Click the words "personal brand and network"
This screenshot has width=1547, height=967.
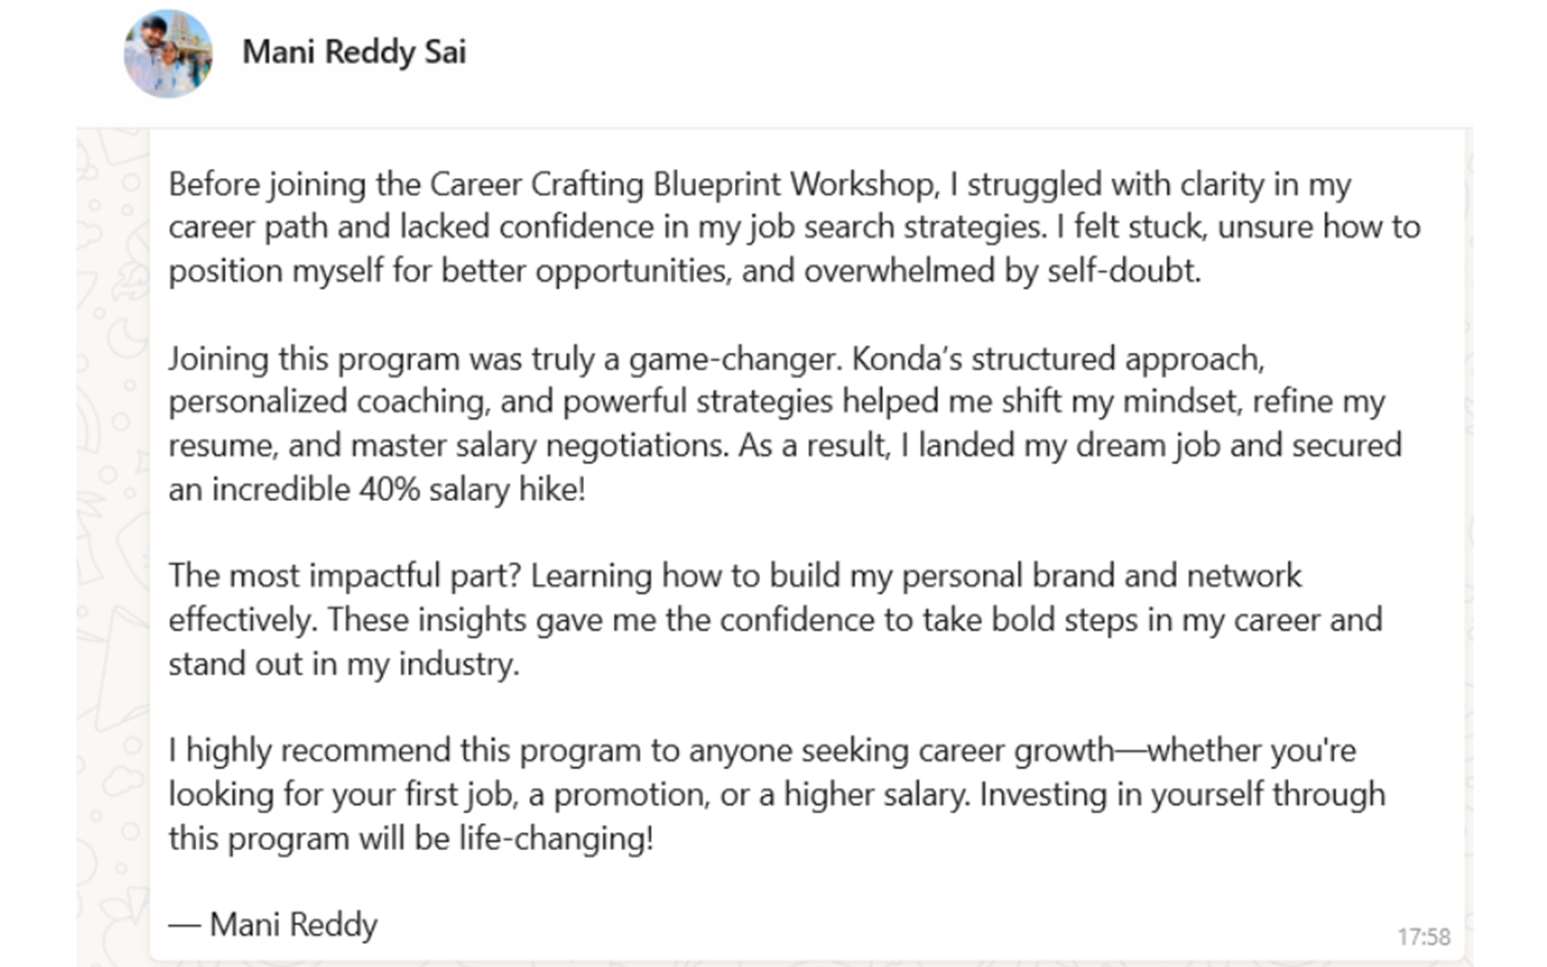(1101, 576)
